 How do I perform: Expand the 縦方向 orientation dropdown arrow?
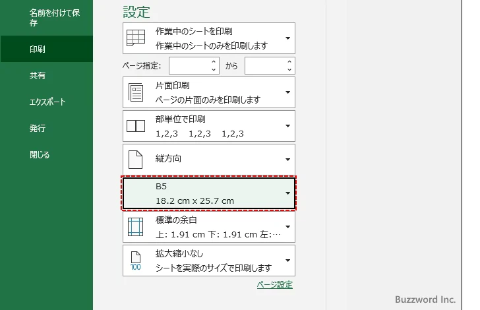click(x=287, y=160)
